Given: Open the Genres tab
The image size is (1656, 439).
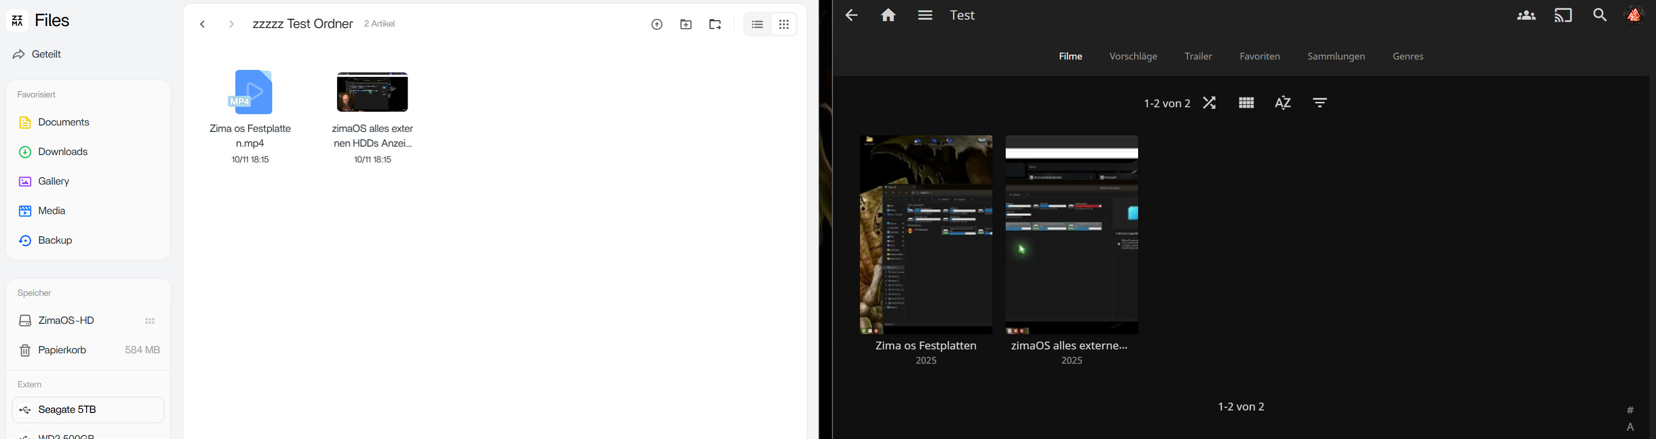Looking at the screenshot, I should [1408, 57].
